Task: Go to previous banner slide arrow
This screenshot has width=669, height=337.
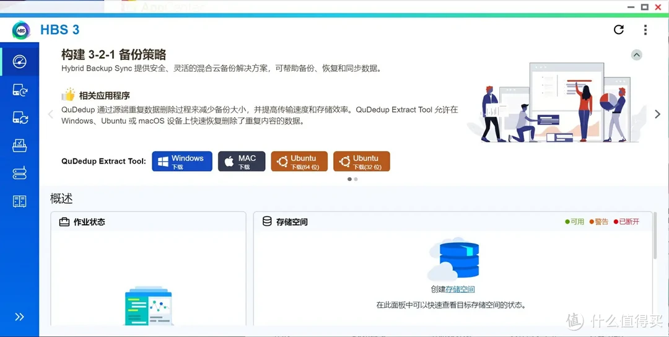Action: tap(50, 114)
